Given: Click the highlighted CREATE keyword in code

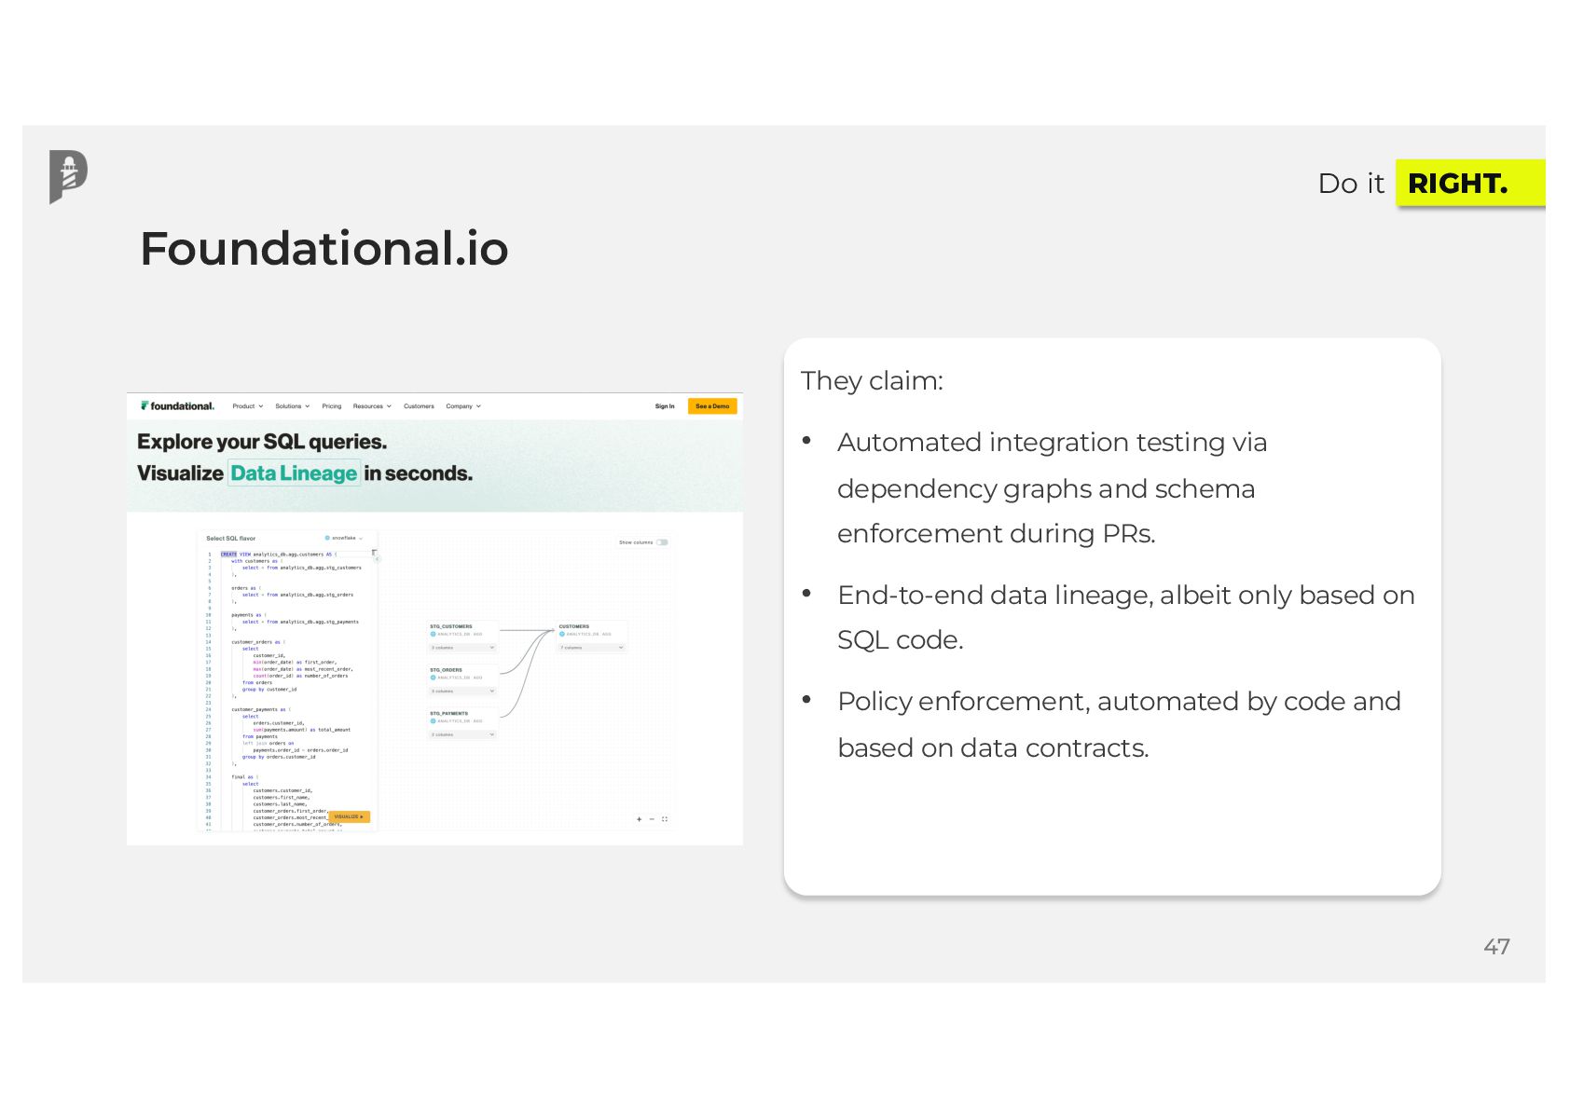Looking at the screenshot, I should tap(229, 554).
